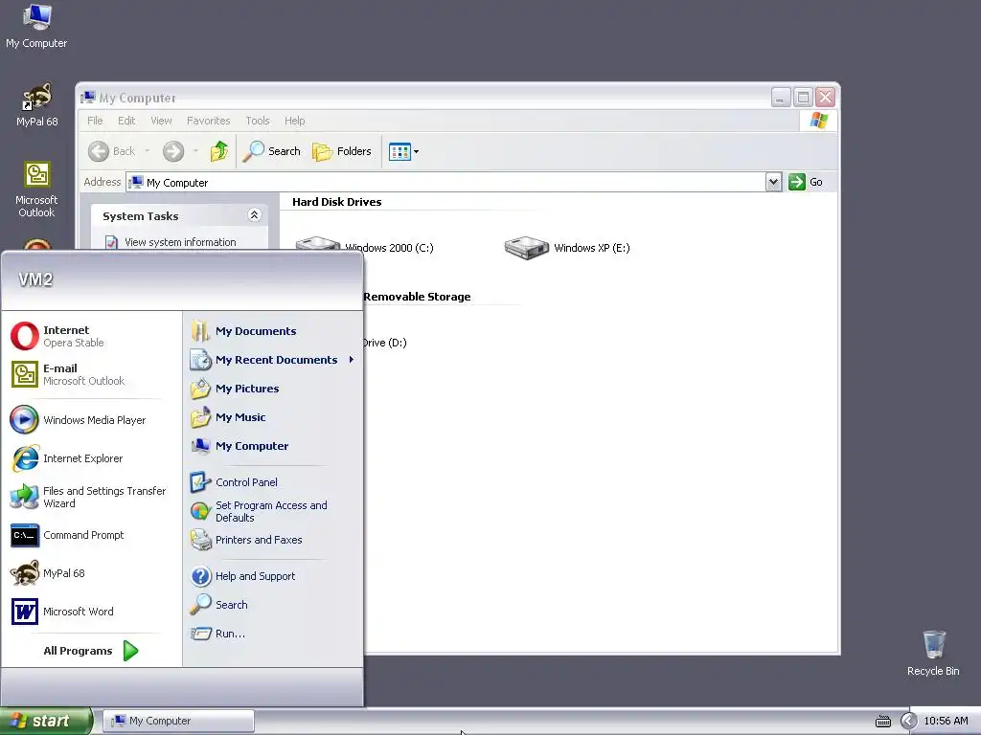The width and height of the screenshot is (981, 735).
Task: Expand the Address bar dropdown
Action: (773, 182)
